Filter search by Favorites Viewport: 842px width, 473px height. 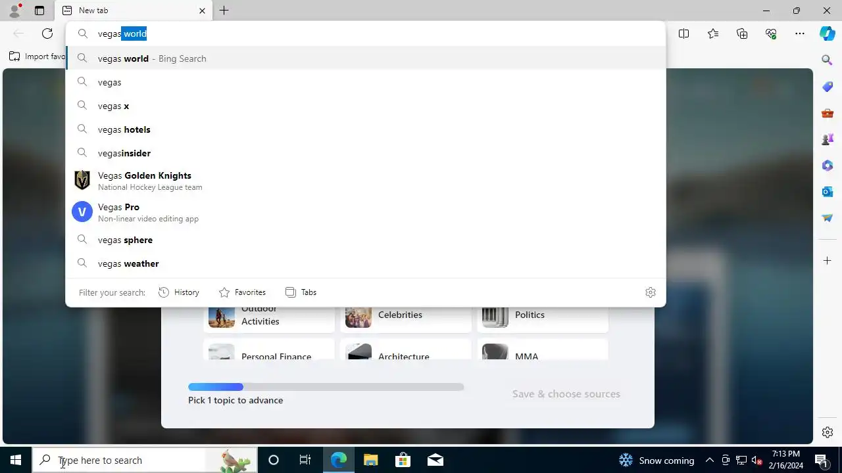(242, 292)
